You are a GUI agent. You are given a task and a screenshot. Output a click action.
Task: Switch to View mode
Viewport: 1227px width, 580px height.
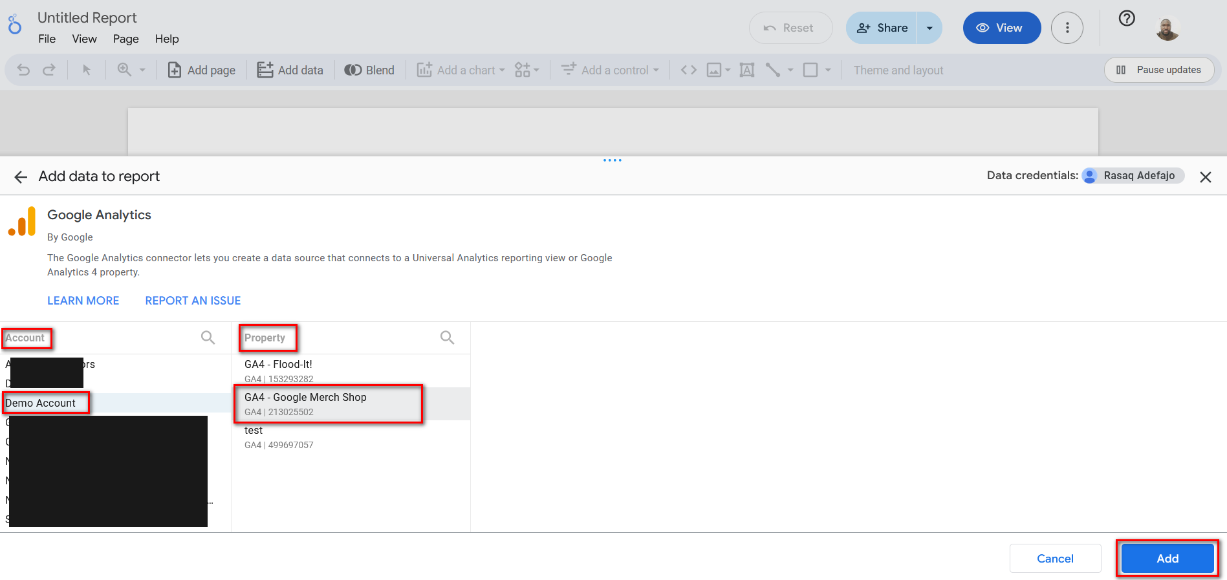1002,28
